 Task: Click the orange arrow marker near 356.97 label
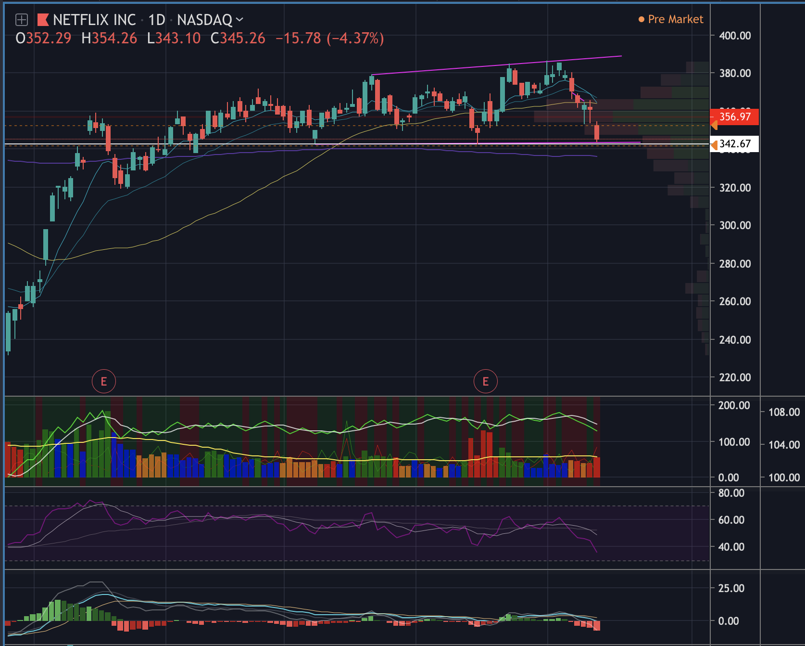coord(714,125)
